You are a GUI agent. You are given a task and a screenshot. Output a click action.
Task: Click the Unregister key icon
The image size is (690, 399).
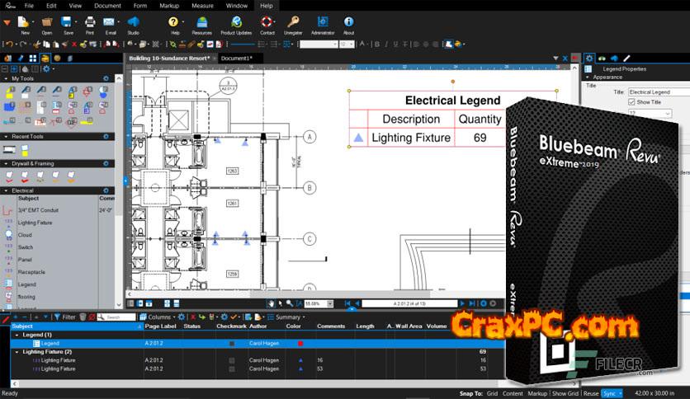point(293,23)
